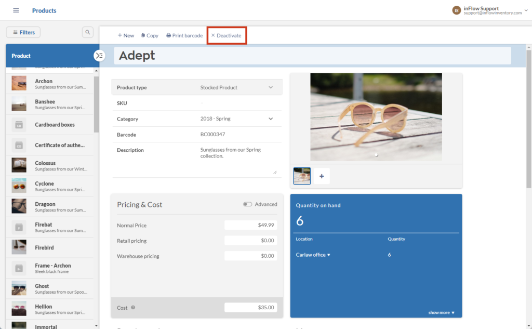Screen dimensions: 532x329
Task: Select Frame - Archon in the list
Action: click(x=49, y=268)
